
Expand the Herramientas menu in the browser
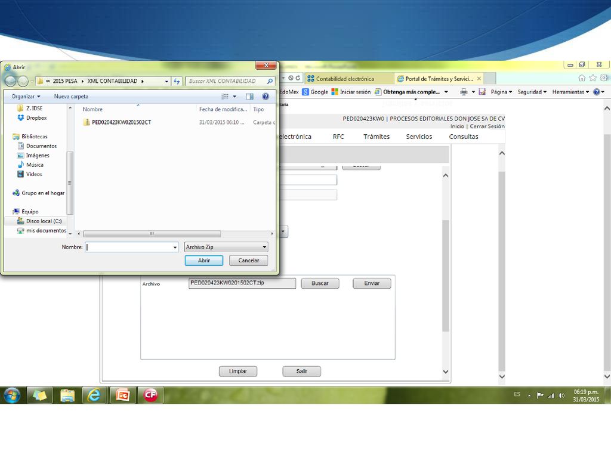pyautogui.click(x=570, y=92)
